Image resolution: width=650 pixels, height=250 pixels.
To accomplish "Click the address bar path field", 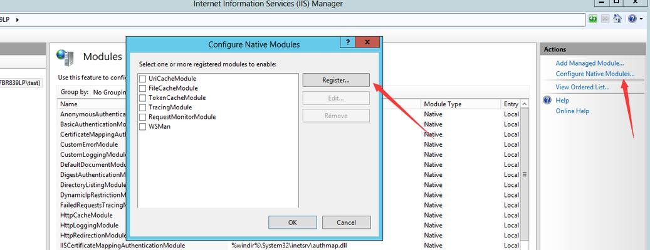I will pyautogui.click(x=293, y=19).
